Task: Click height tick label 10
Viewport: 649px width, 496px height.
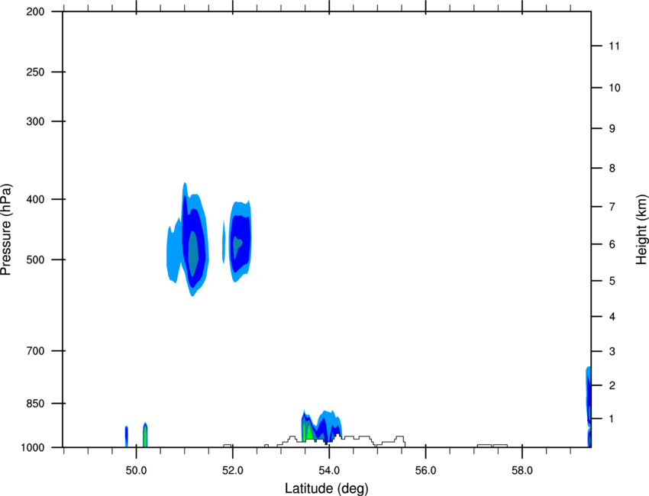Action: 615,88
